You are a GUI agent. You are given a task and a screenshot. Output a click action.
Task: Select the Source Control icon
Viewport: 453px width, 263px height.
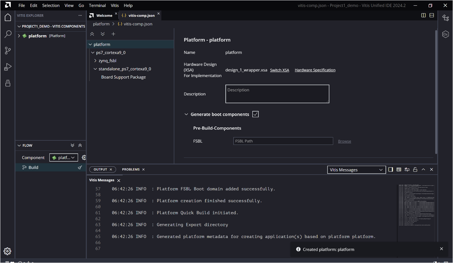pos(8,51)
